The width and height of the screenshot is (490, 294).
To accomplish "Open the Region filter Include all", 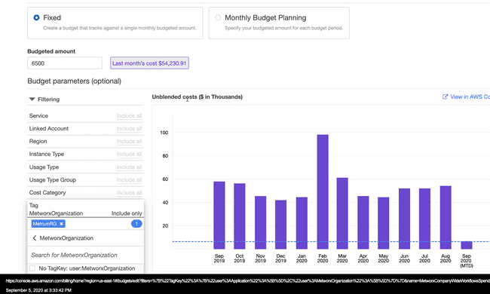I will pos(129,142).
